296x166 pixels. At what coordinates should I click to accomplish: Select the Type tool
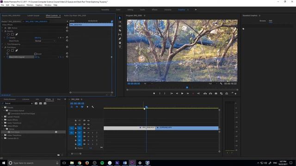tap(120, 47)
